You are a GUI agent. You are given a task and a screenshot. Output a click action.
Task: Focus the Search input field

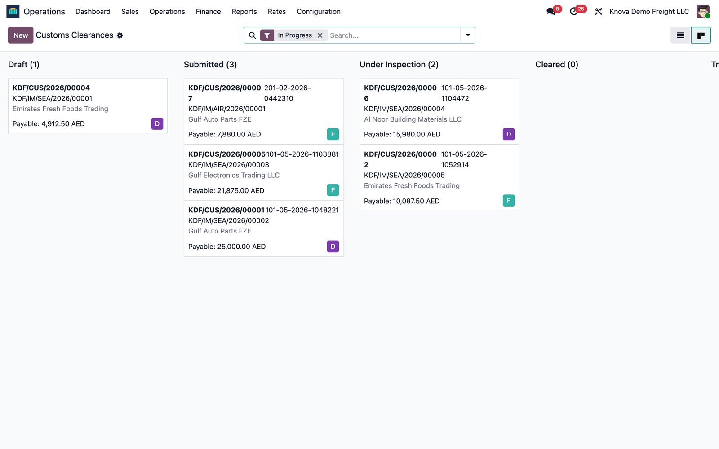393,35
